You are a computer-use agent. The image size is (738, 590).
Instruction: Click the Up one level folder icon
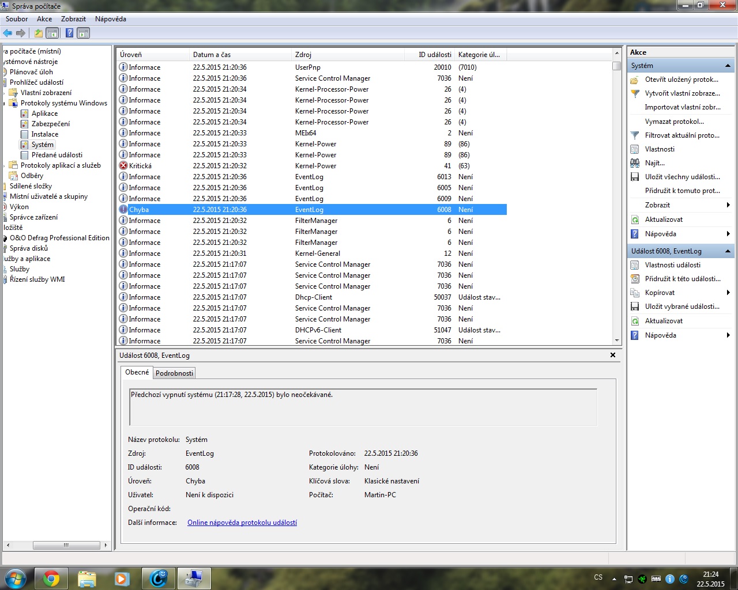pyautogui.click(x=38, y=33)
